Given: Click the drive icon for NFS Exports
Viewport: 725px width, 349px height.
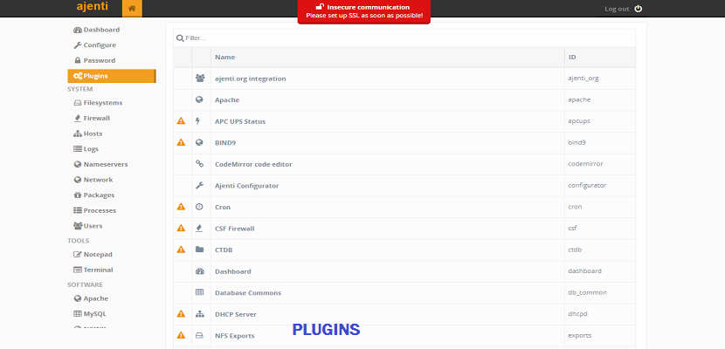Looking at the screenshot, I should (199, 335).
